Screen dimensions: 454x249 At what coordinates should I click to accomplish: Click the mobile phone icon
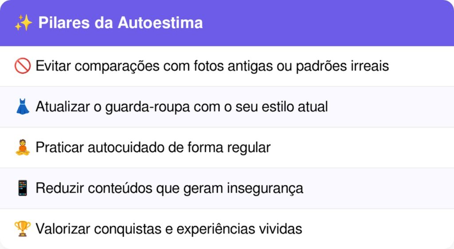(22, 188)
